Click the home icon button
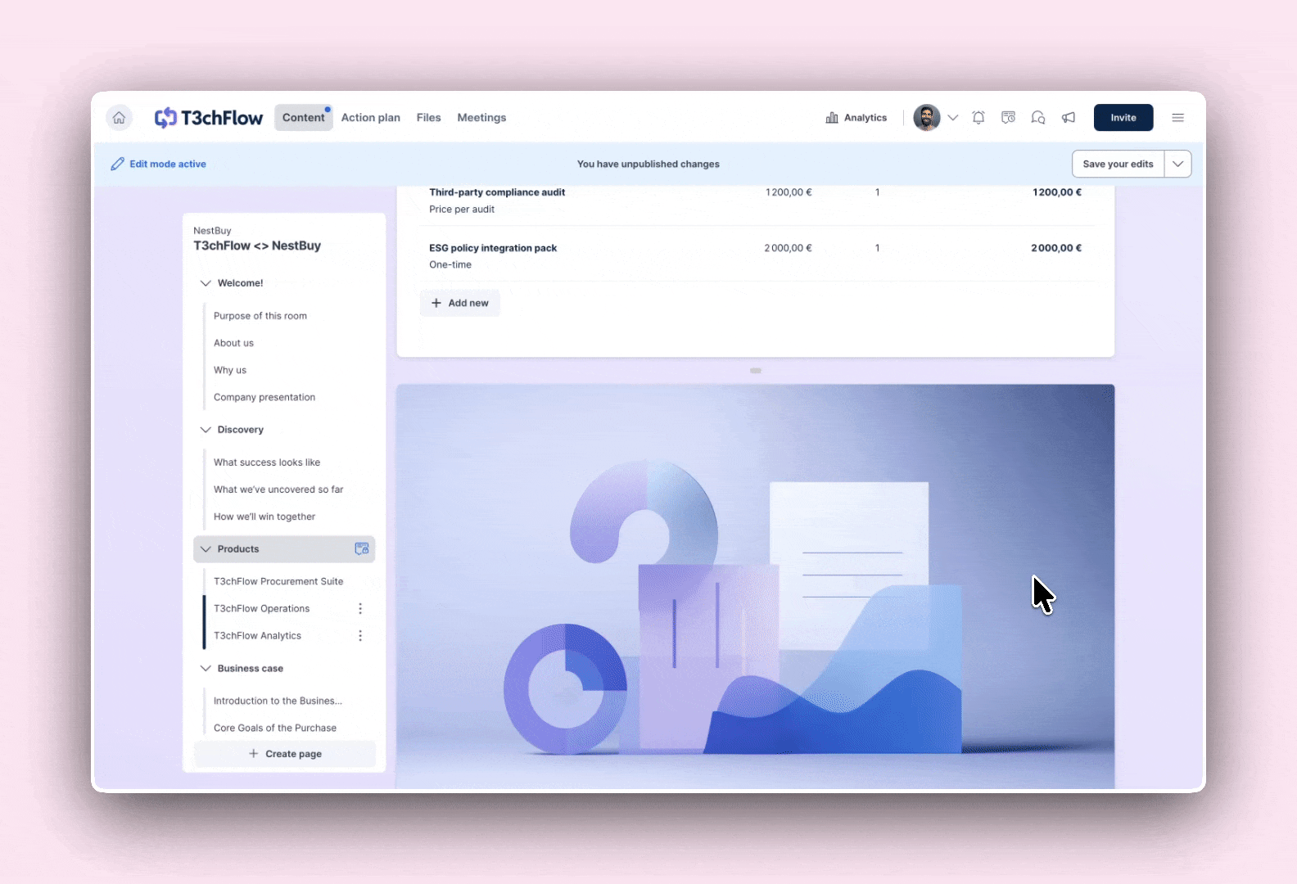1297x884 pixels. (x=119, y=118)
